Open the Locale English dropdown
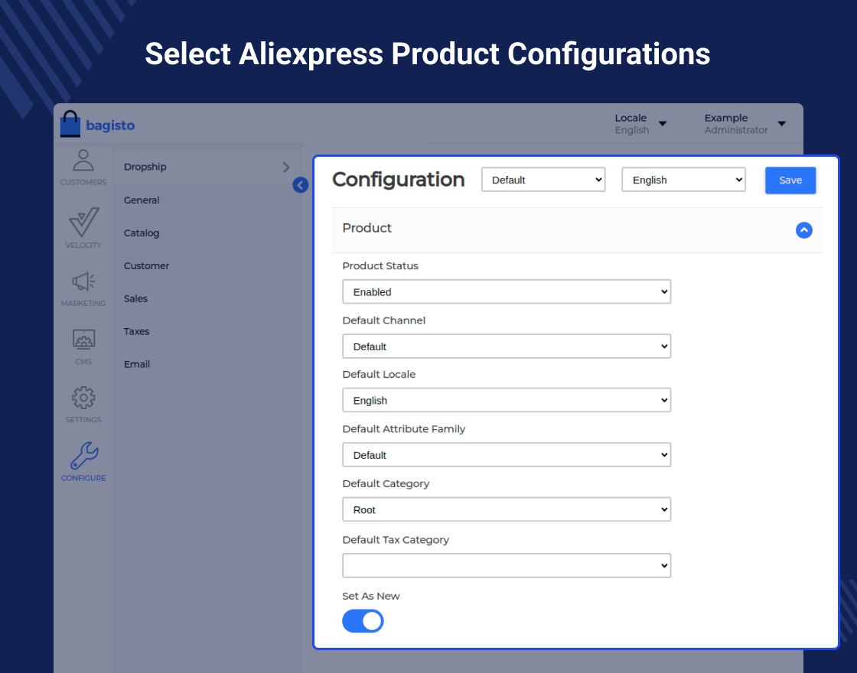 click(x=640, y=124)
